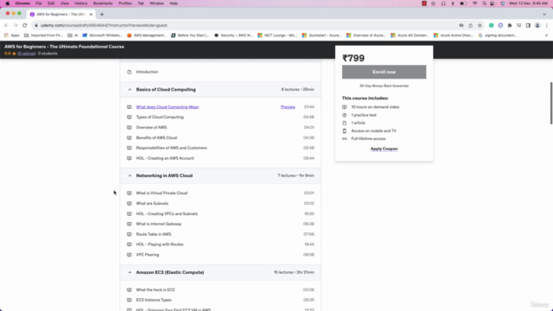Open the Imported From Firefox bookmark folder
Viewport: 553px width, 311px height.
pos(43,35)
